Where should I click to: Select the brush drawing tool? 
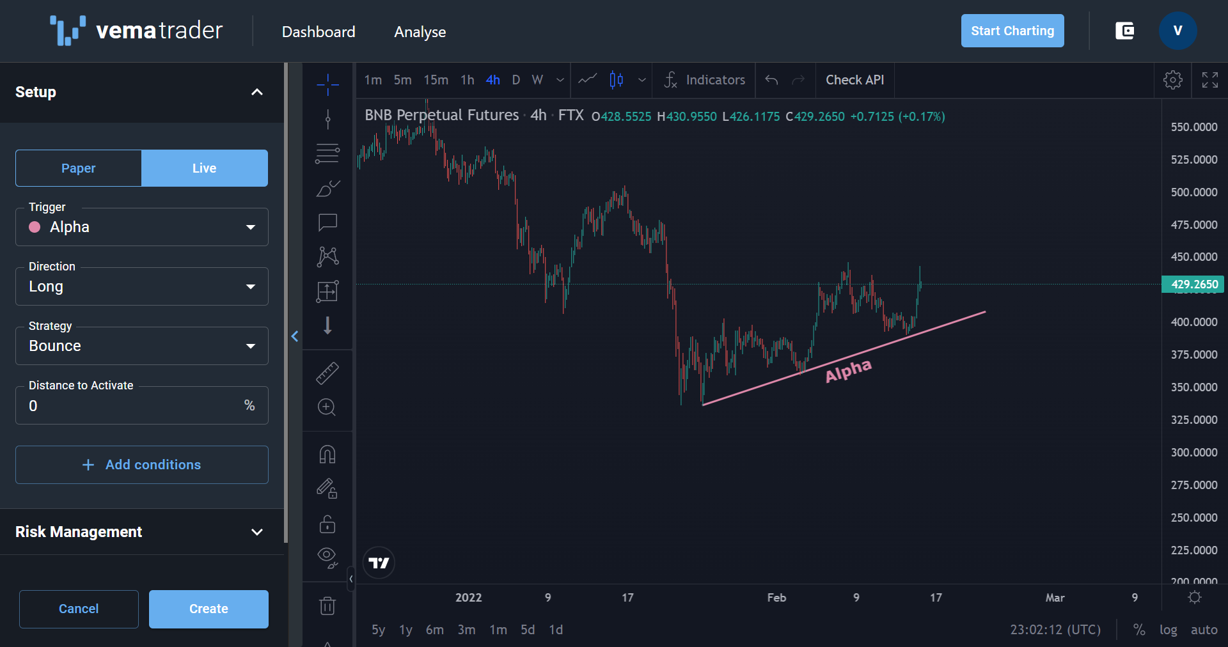pyautogui.click(x=327, y=188)
